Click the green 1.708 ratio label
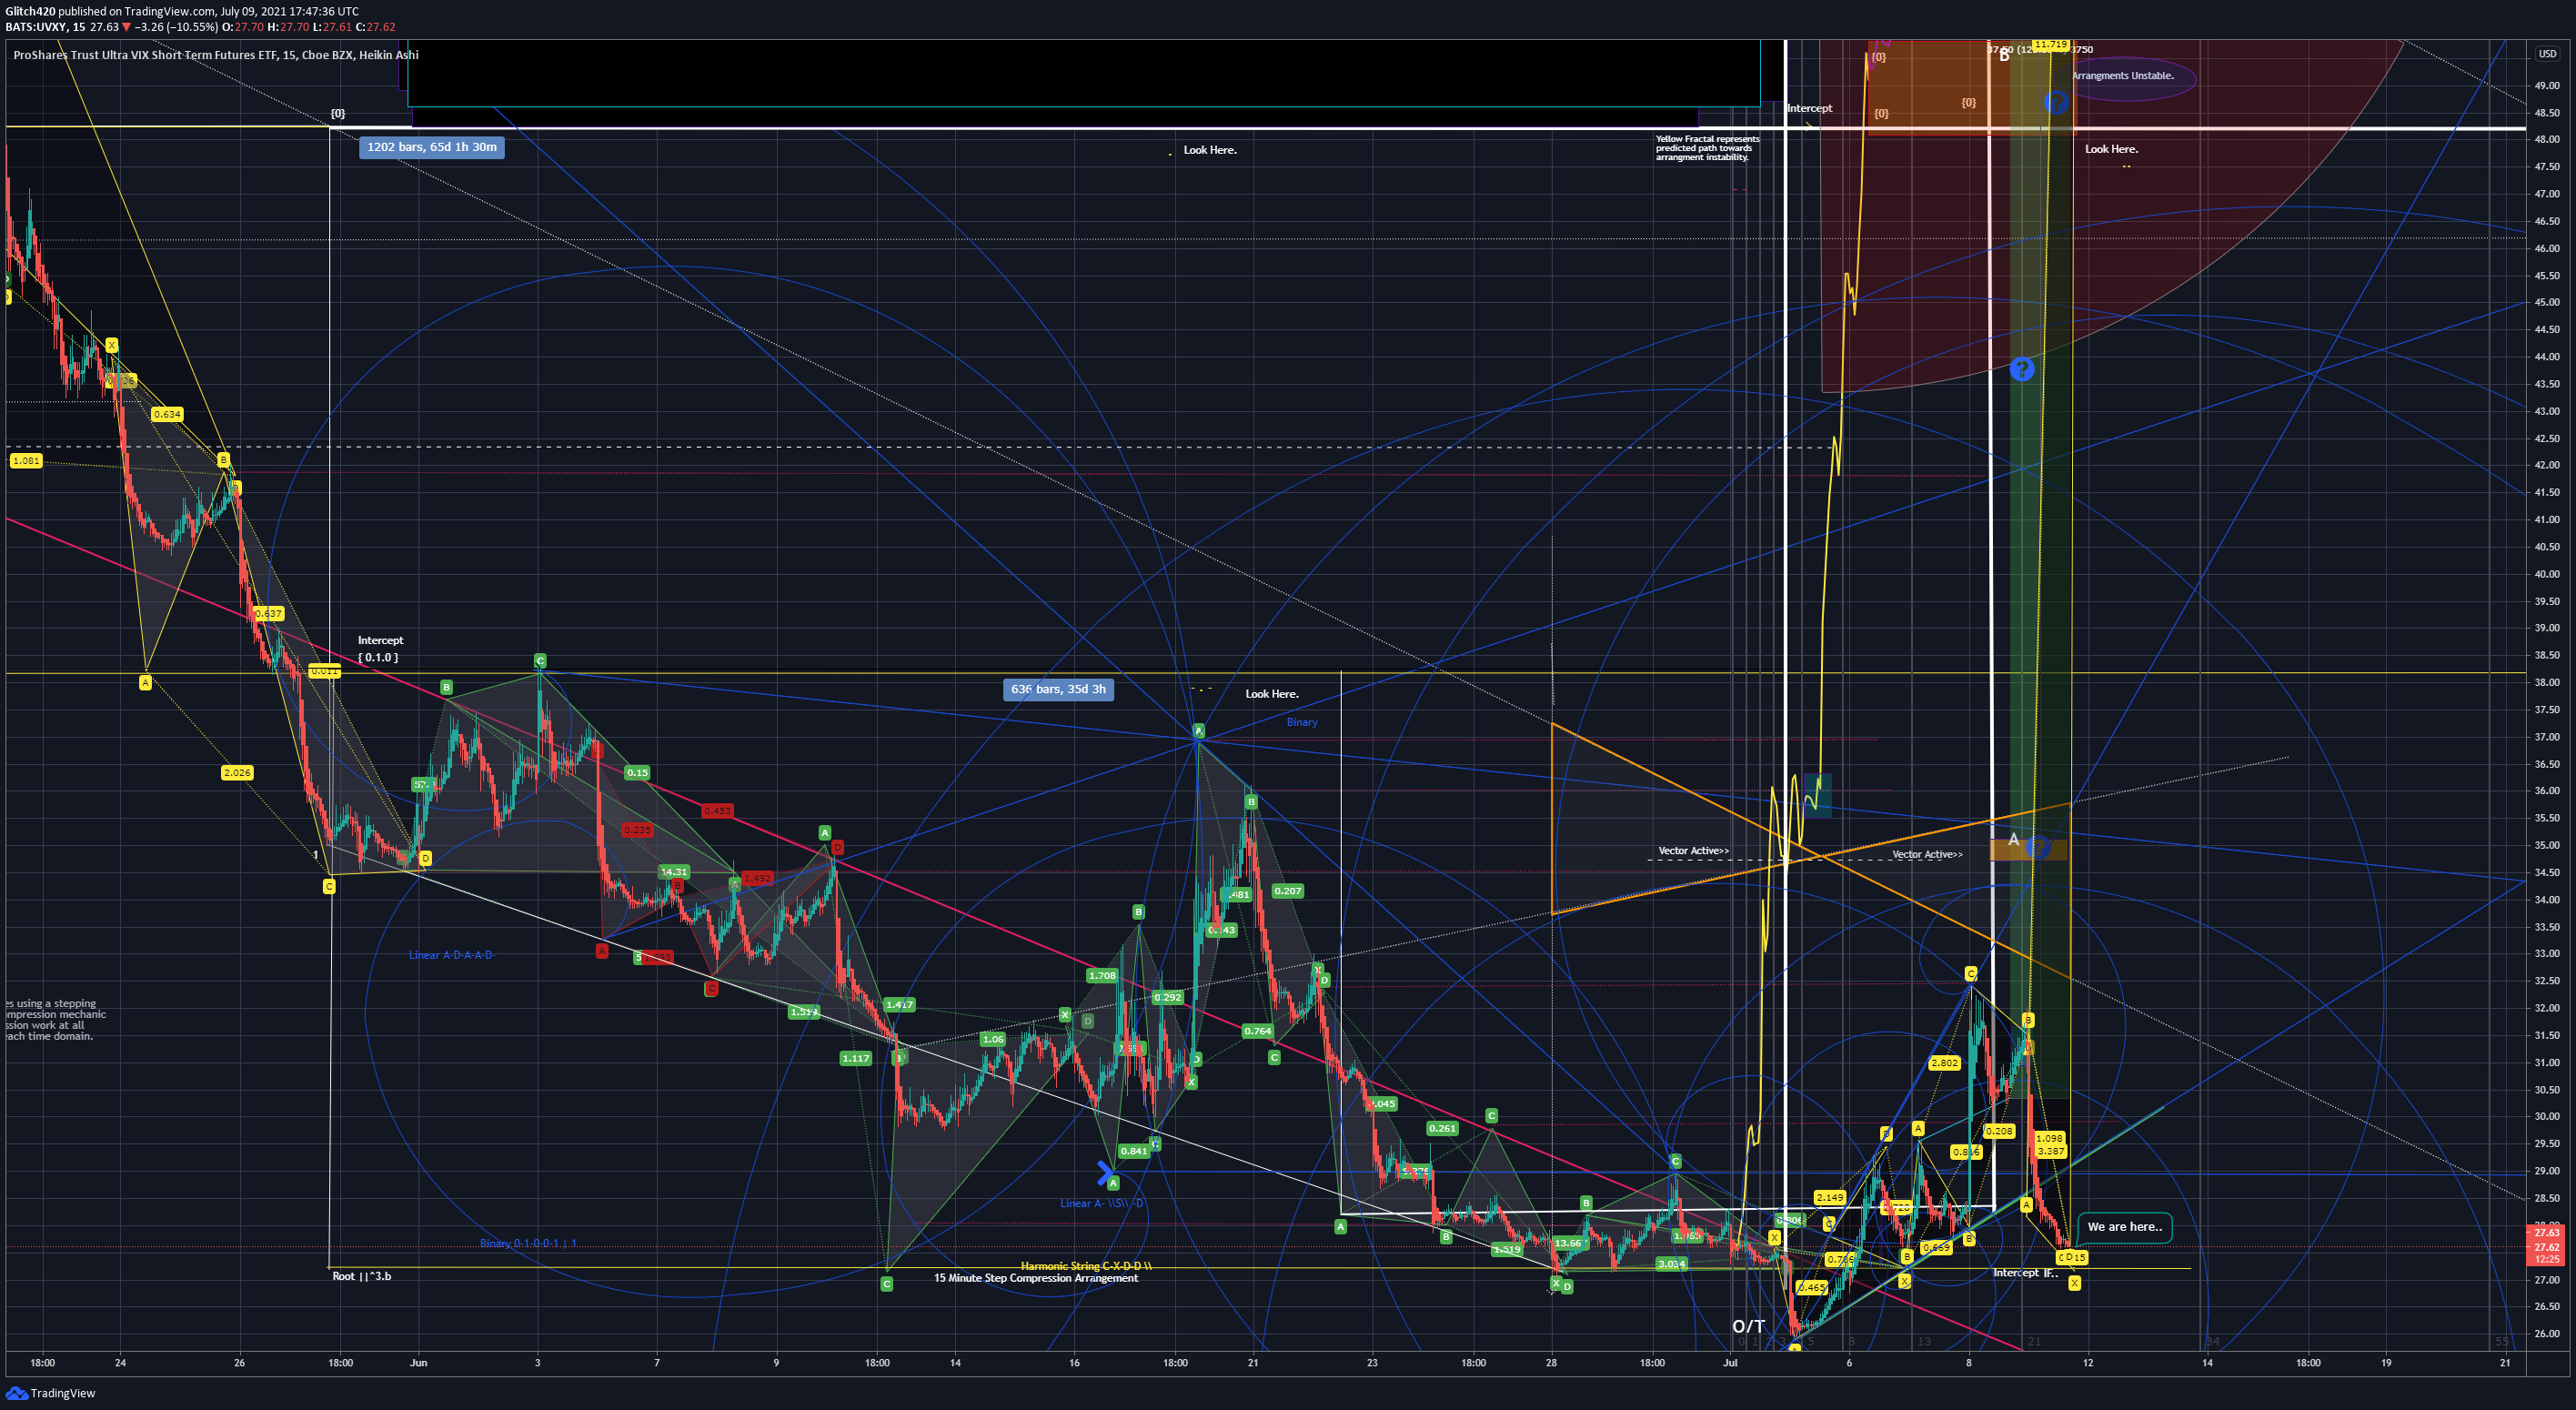 [x=1102, y=976]
